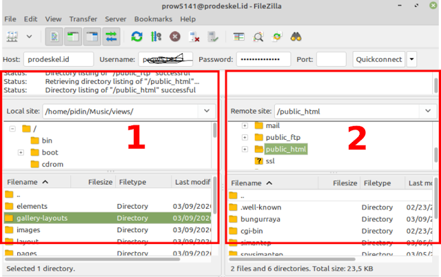Click the Quickconnect button
Viewport: 441px width, 277px height.
(x=379, y=59)
